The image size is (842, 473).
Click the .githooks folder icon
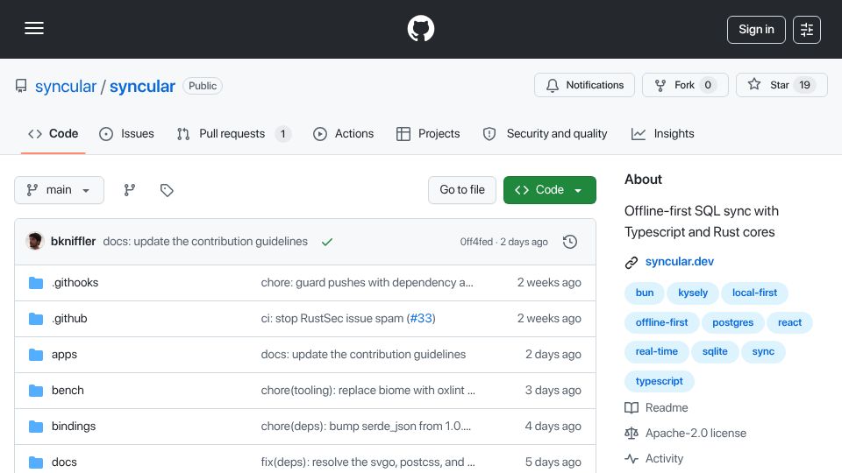(x=36, y=283)
